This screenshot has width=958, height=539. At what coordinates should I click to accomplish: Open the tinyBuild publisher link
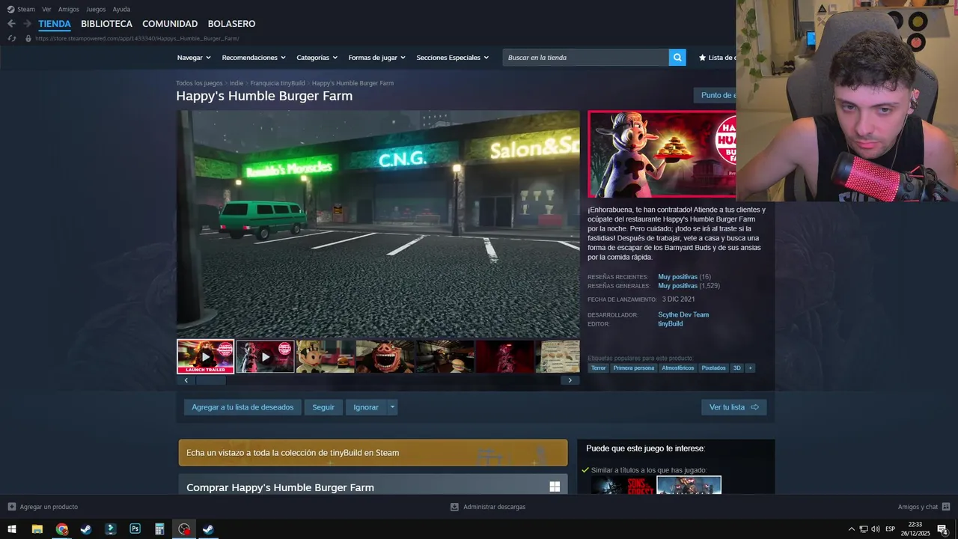tap(671, 324)
